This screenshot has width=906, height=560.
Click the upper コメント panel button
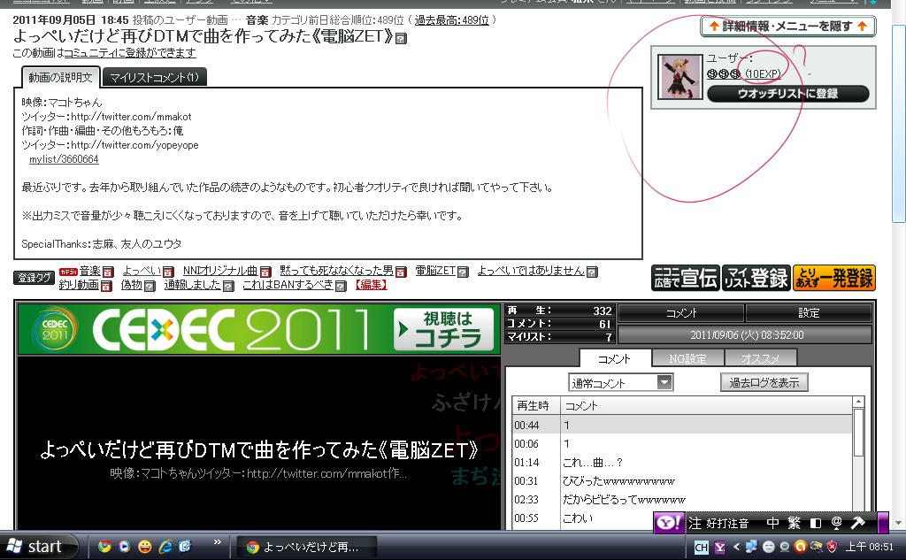click(x=681, y=313)
